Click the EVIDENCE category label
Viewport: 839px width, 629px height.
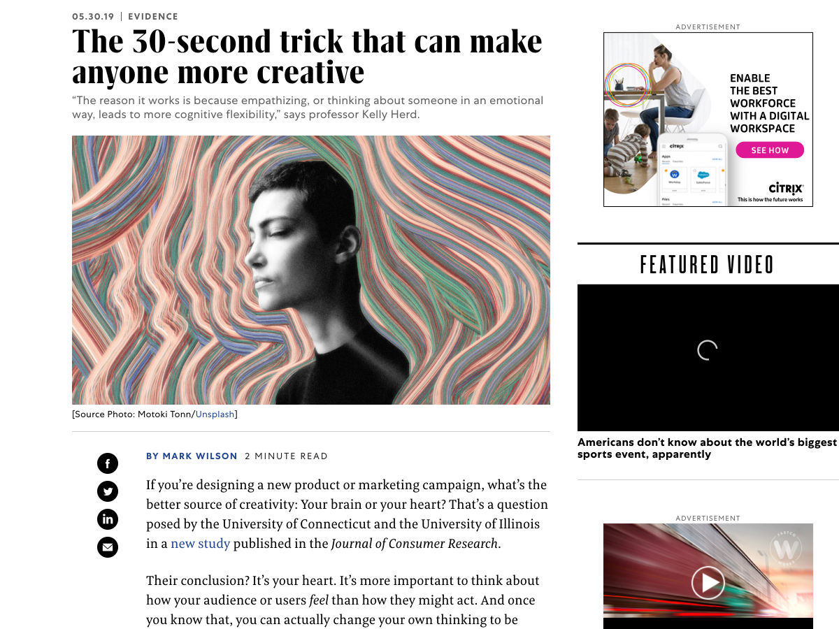click(153, 17)
